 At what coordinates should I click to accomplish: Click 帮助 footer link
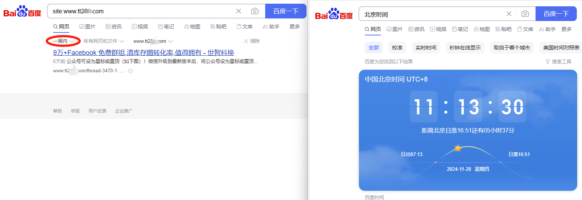click(x=58, y=111)
